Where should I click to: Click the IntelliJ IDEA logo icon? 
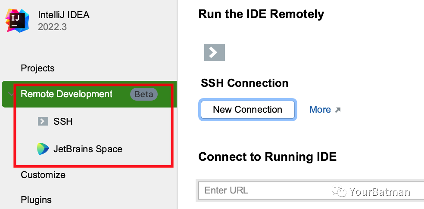click(18, 20)
